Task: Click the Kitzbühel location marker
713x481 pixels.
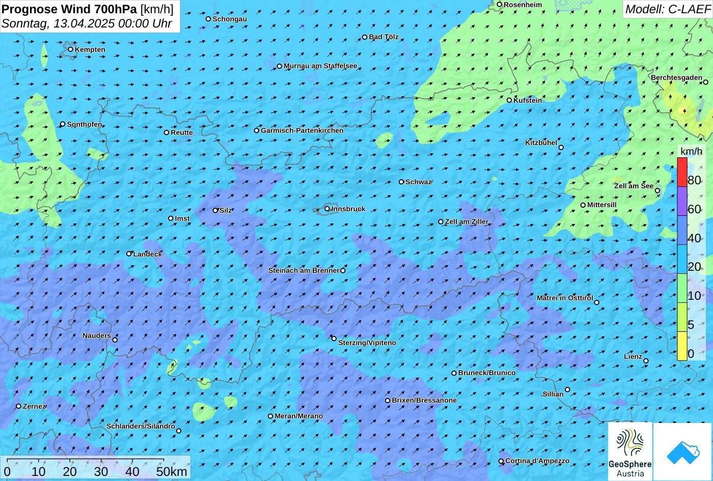Action: pyautogui.click(x=561, y=148)
